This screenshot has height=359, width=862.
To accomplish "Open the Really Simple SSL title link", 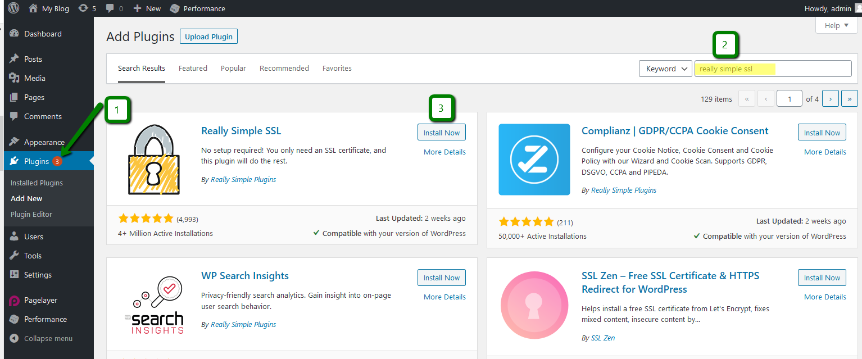I will (x=241, y=131).
